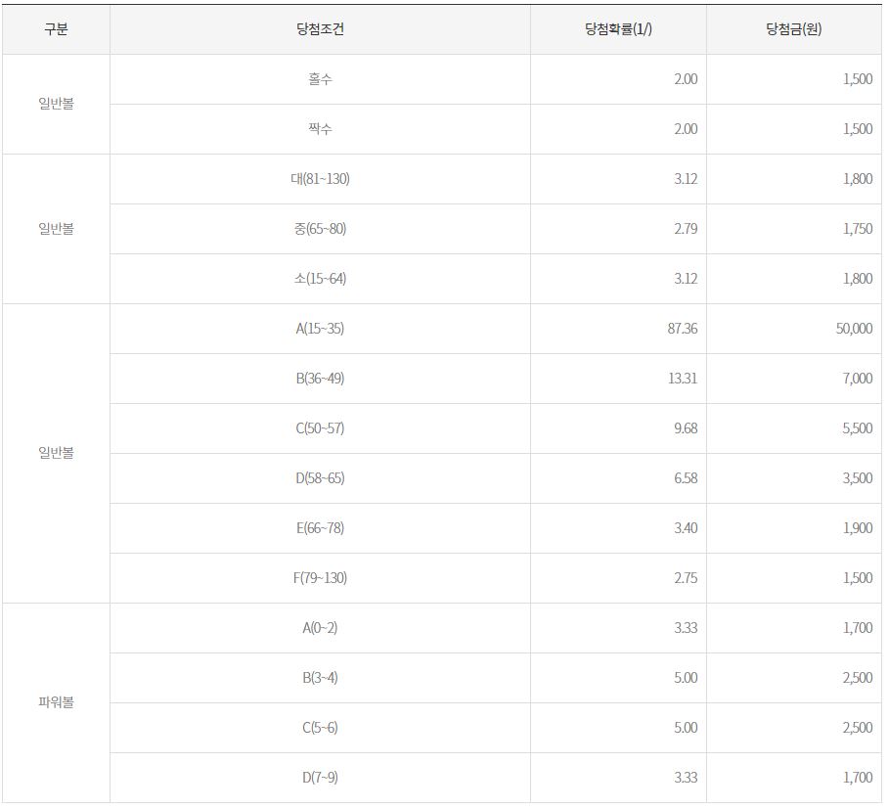Viewport: 888px width, 809px height.
Task: Click the 3.40 probability for E(66~78)
Action: tap(686, 528)
